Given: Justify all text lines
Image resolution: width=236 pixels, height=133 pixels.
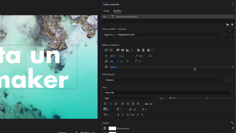Looking at the screenshot, I should point(133,103).
